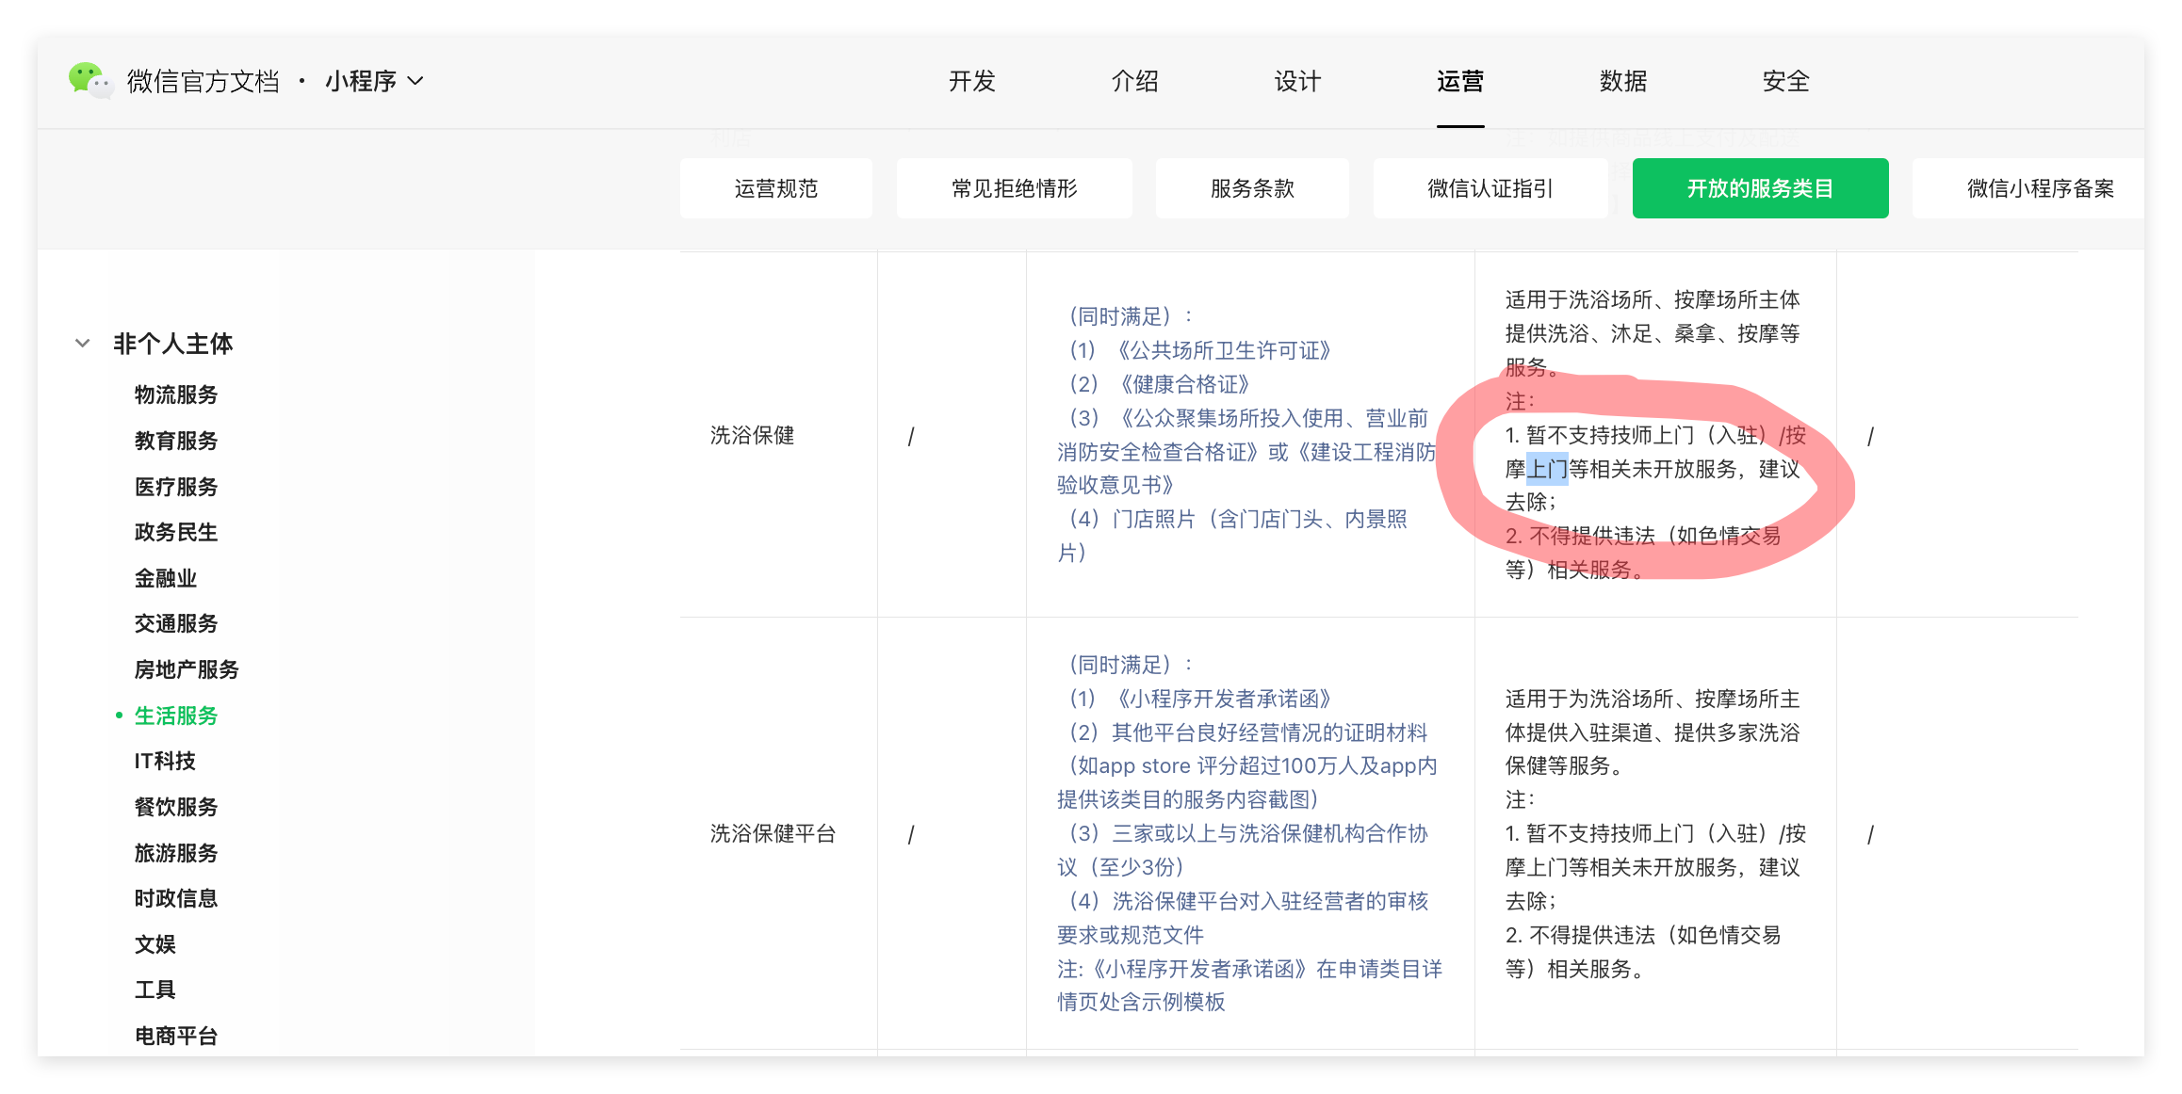The height and width of the screenshot is (1094, 2182).
Task: Select 物流服务 in the sidebar
Action: (176, 394)
